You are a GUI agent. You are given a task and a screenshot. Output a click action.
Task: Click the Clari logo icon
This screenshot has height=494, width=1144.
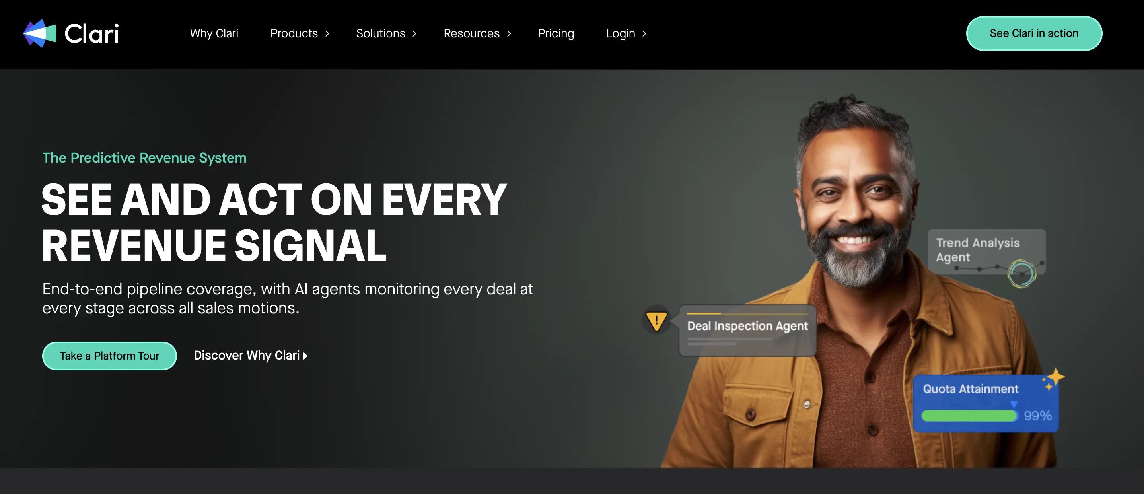[x=40, y=33]
